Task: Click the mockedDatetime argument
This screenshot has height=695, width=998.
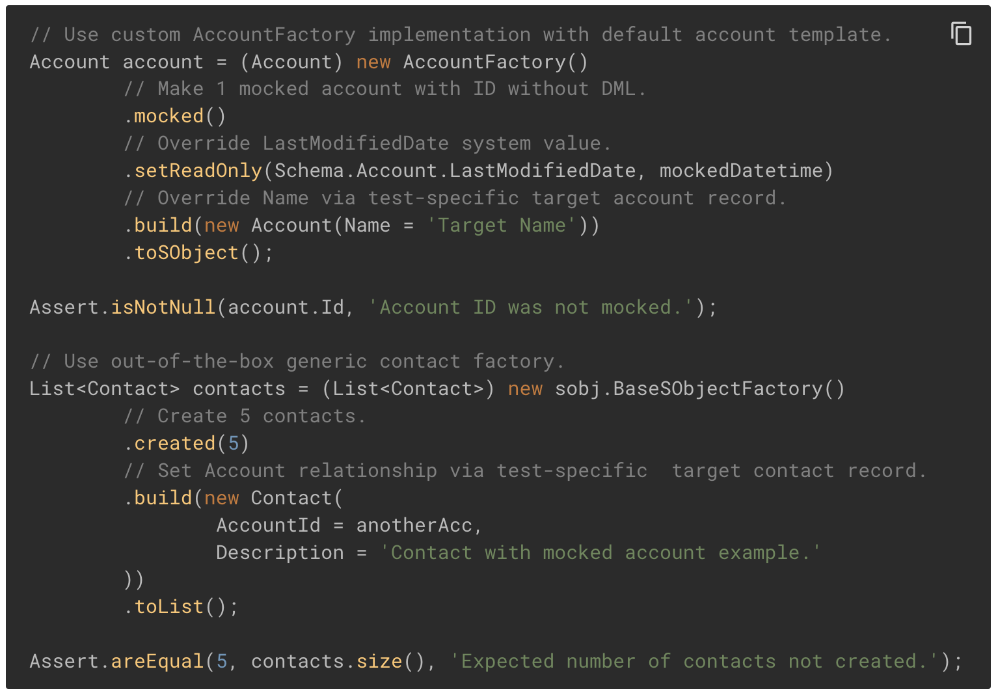Action: (741, 170)
